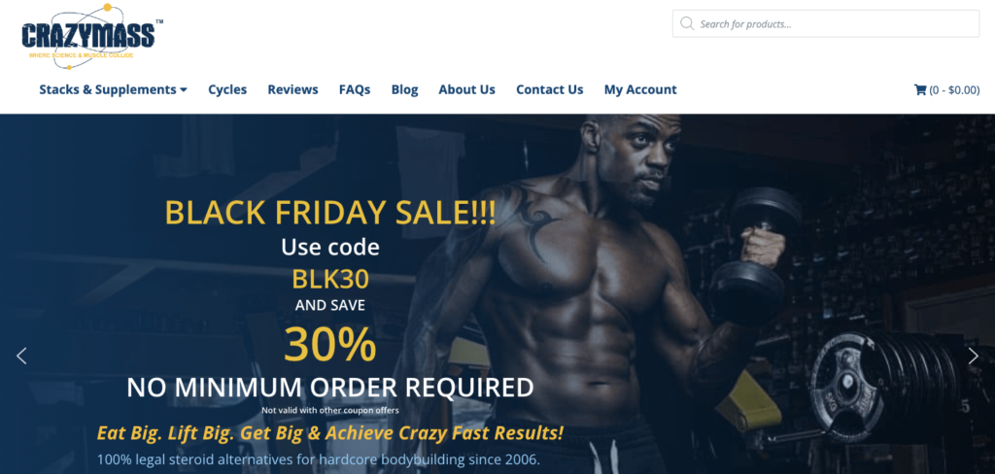
Task: Expand Stacks & Supplements dropdown arrow
Action: [184, 90]
